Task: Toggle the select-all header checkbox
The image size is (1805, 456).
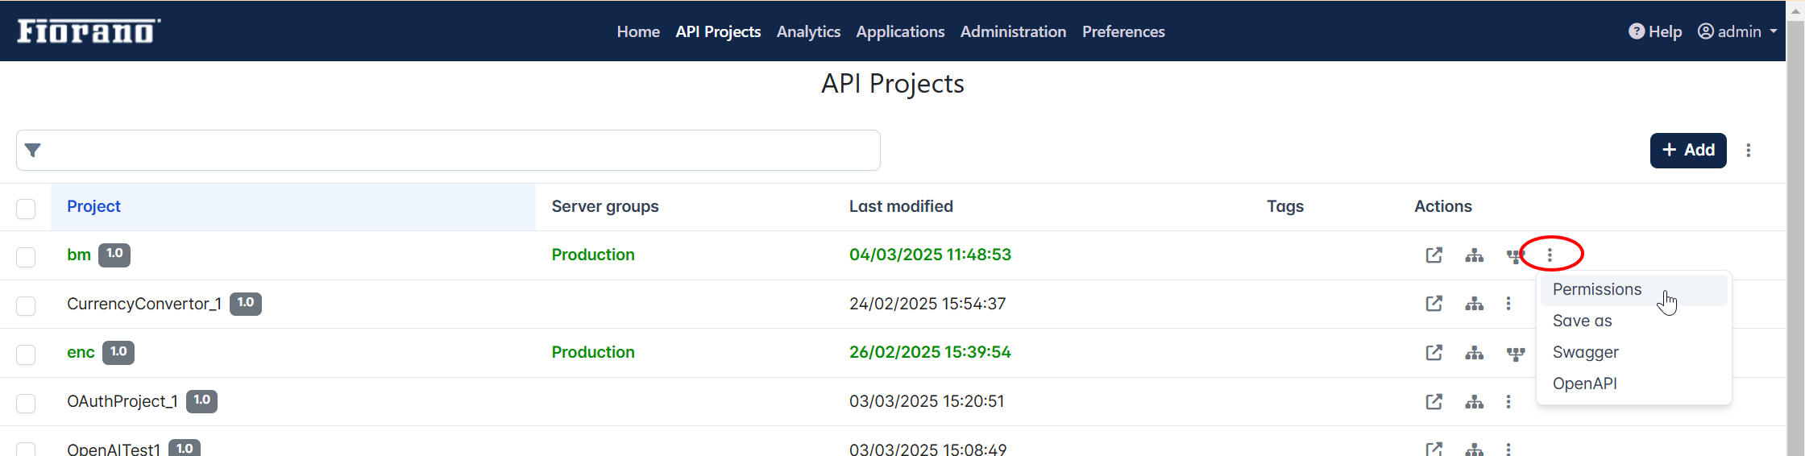Action: [x=26, y=209]
